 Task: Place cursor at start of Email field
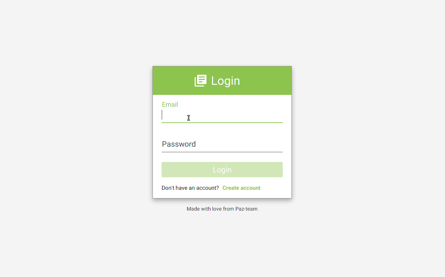coord(163,115)
